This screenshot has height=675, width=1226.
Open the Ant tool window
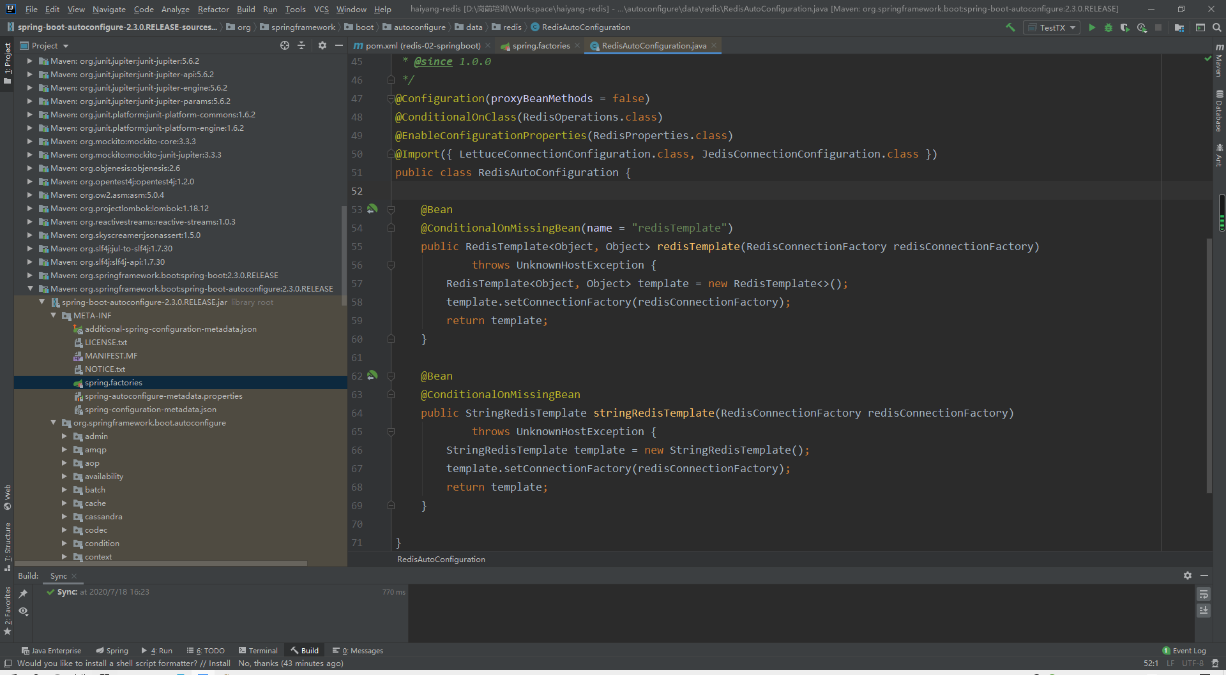1219,155
